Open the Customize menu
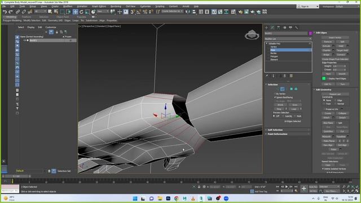This screenshot has height=203, width=361. [x=146, y=6]
